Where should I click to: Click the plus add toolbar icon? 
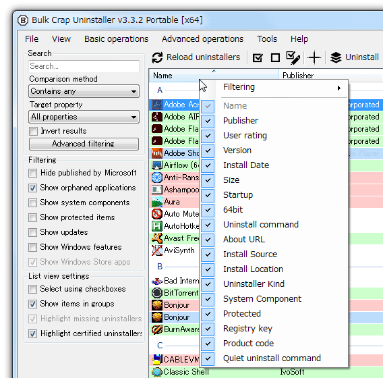coord(314,57)
